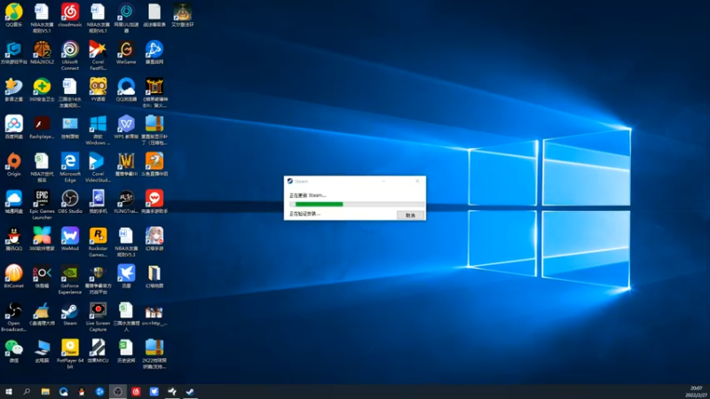The width and height of the screenshot is (710, 399).
Task: Open the 360软件管家 colorful petal icon
Action: 42,239
